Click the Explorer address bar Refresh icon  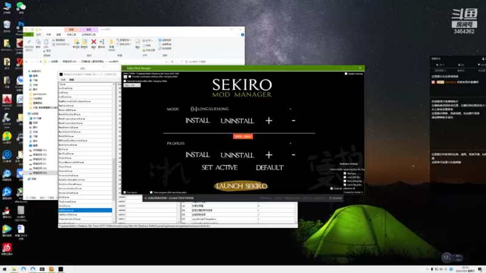click(173, 62)
